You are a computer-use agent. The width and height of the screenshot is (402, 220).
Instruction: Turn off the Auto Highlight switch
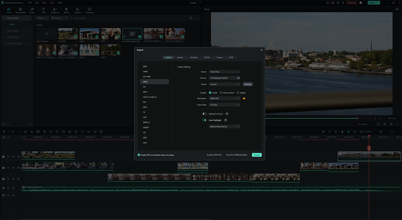pos(204,120)
